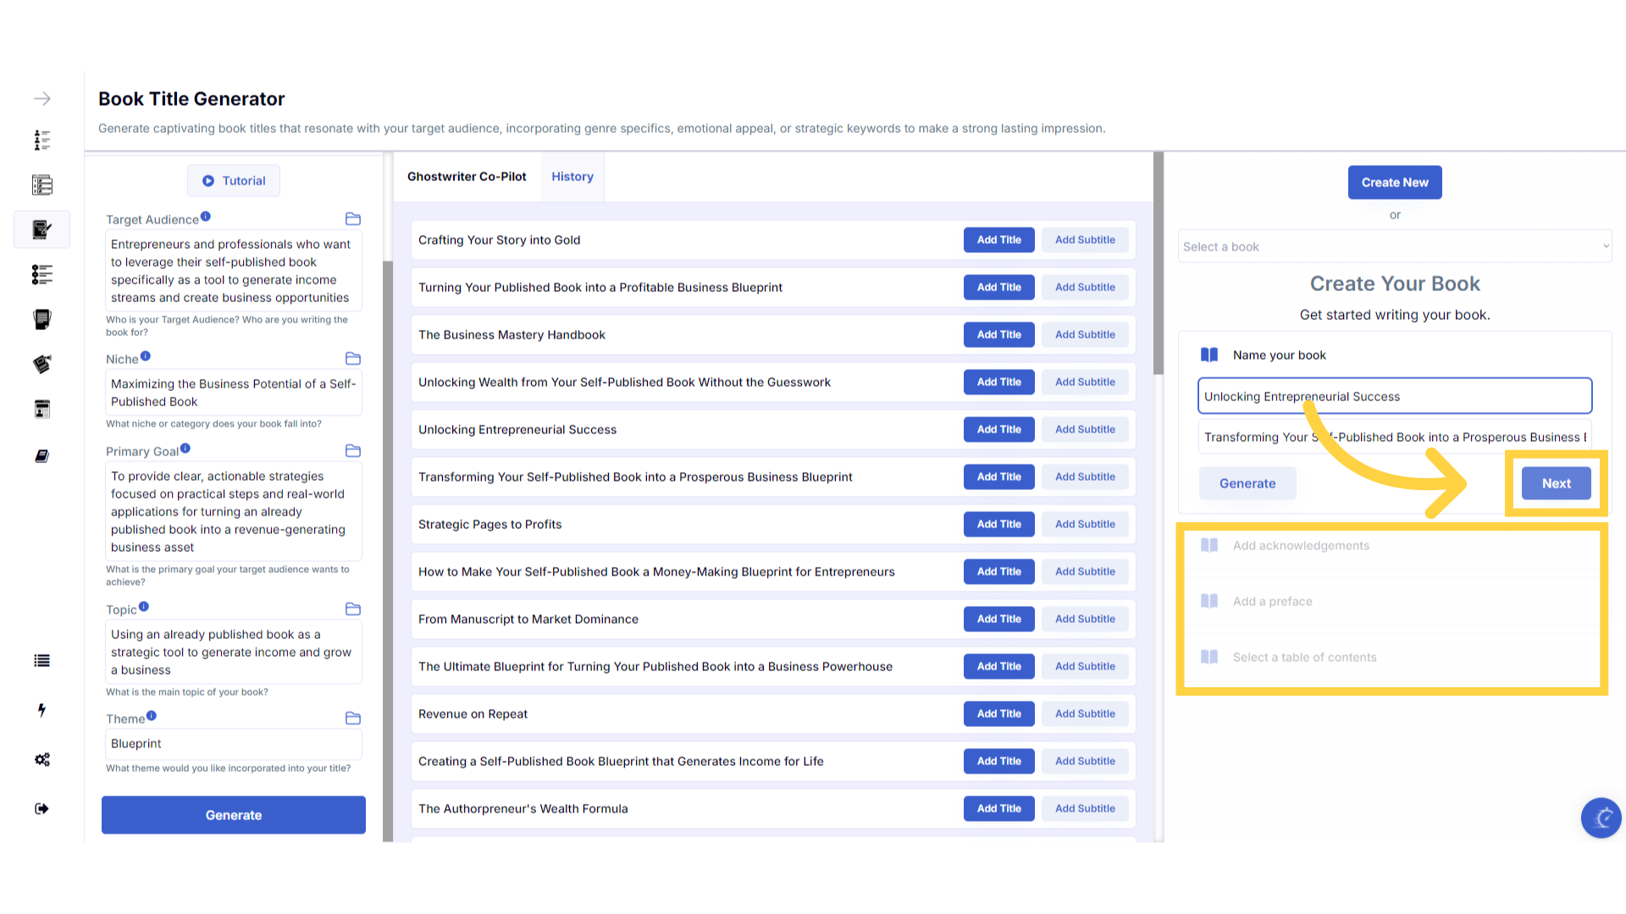
Task: Click the chat support bubble icon
Action: coord(1601,818)
